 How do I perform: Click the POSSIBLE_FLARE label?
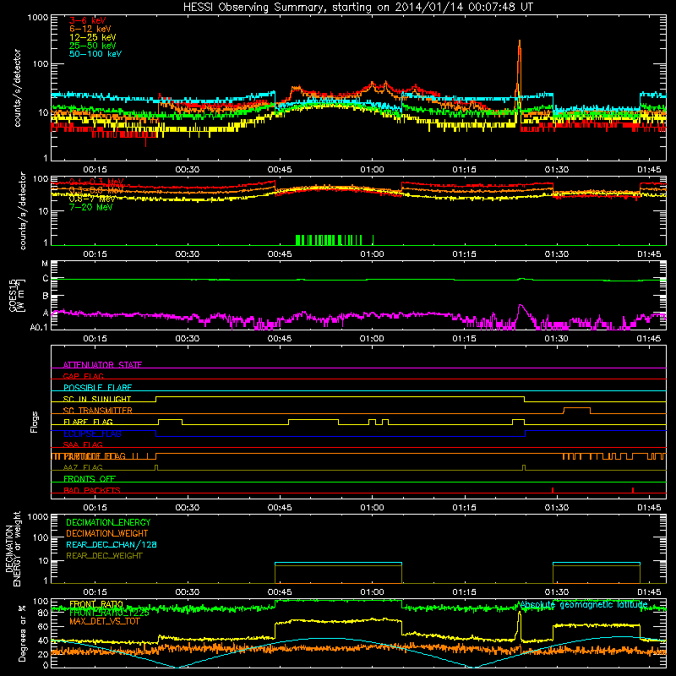coord(97,388)
